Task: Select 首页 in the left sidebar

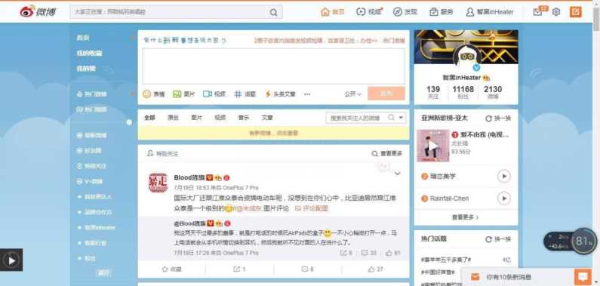Action: [83, 38]
